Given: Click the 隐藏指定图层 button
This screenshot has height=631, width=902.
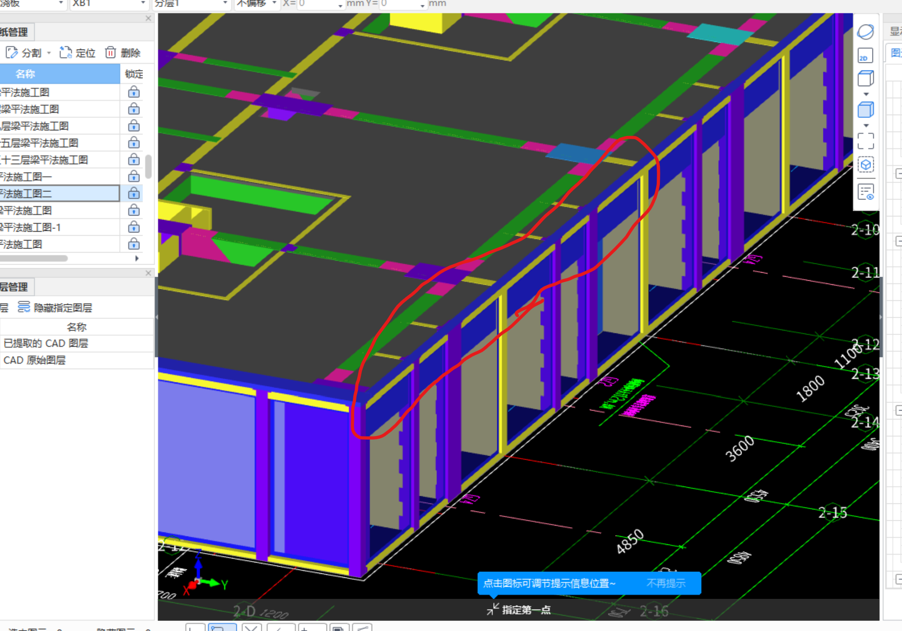Looking at the screenshot, I should [55, 308].
